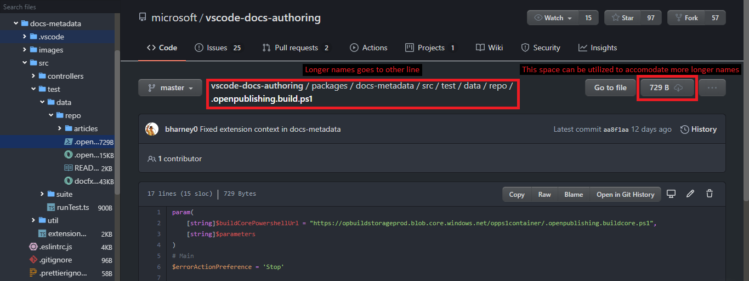The width and height of the screenshot is (749, 281).
Task: Open file in desktop with monitor icon
Action: coord(671,194)
